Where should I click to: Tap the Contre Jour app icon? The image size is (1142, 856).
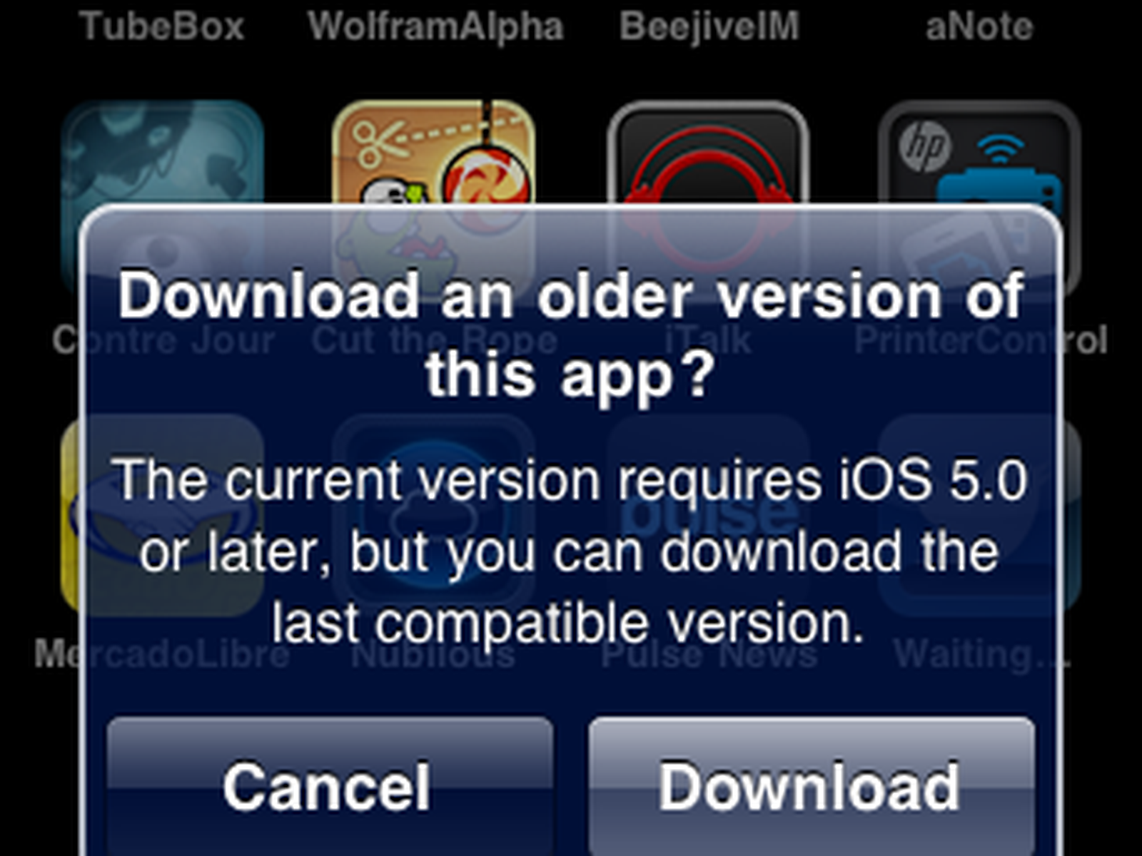coord(163,198)
